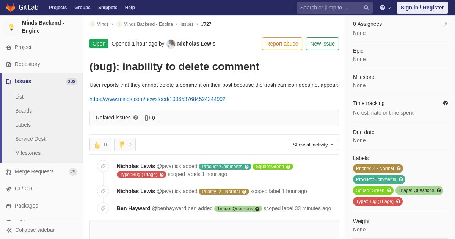This screenshot has width=455, height=239.
Task: Click help icon on sidebar Priority::2 - Normal label
Action: [399, 168]
